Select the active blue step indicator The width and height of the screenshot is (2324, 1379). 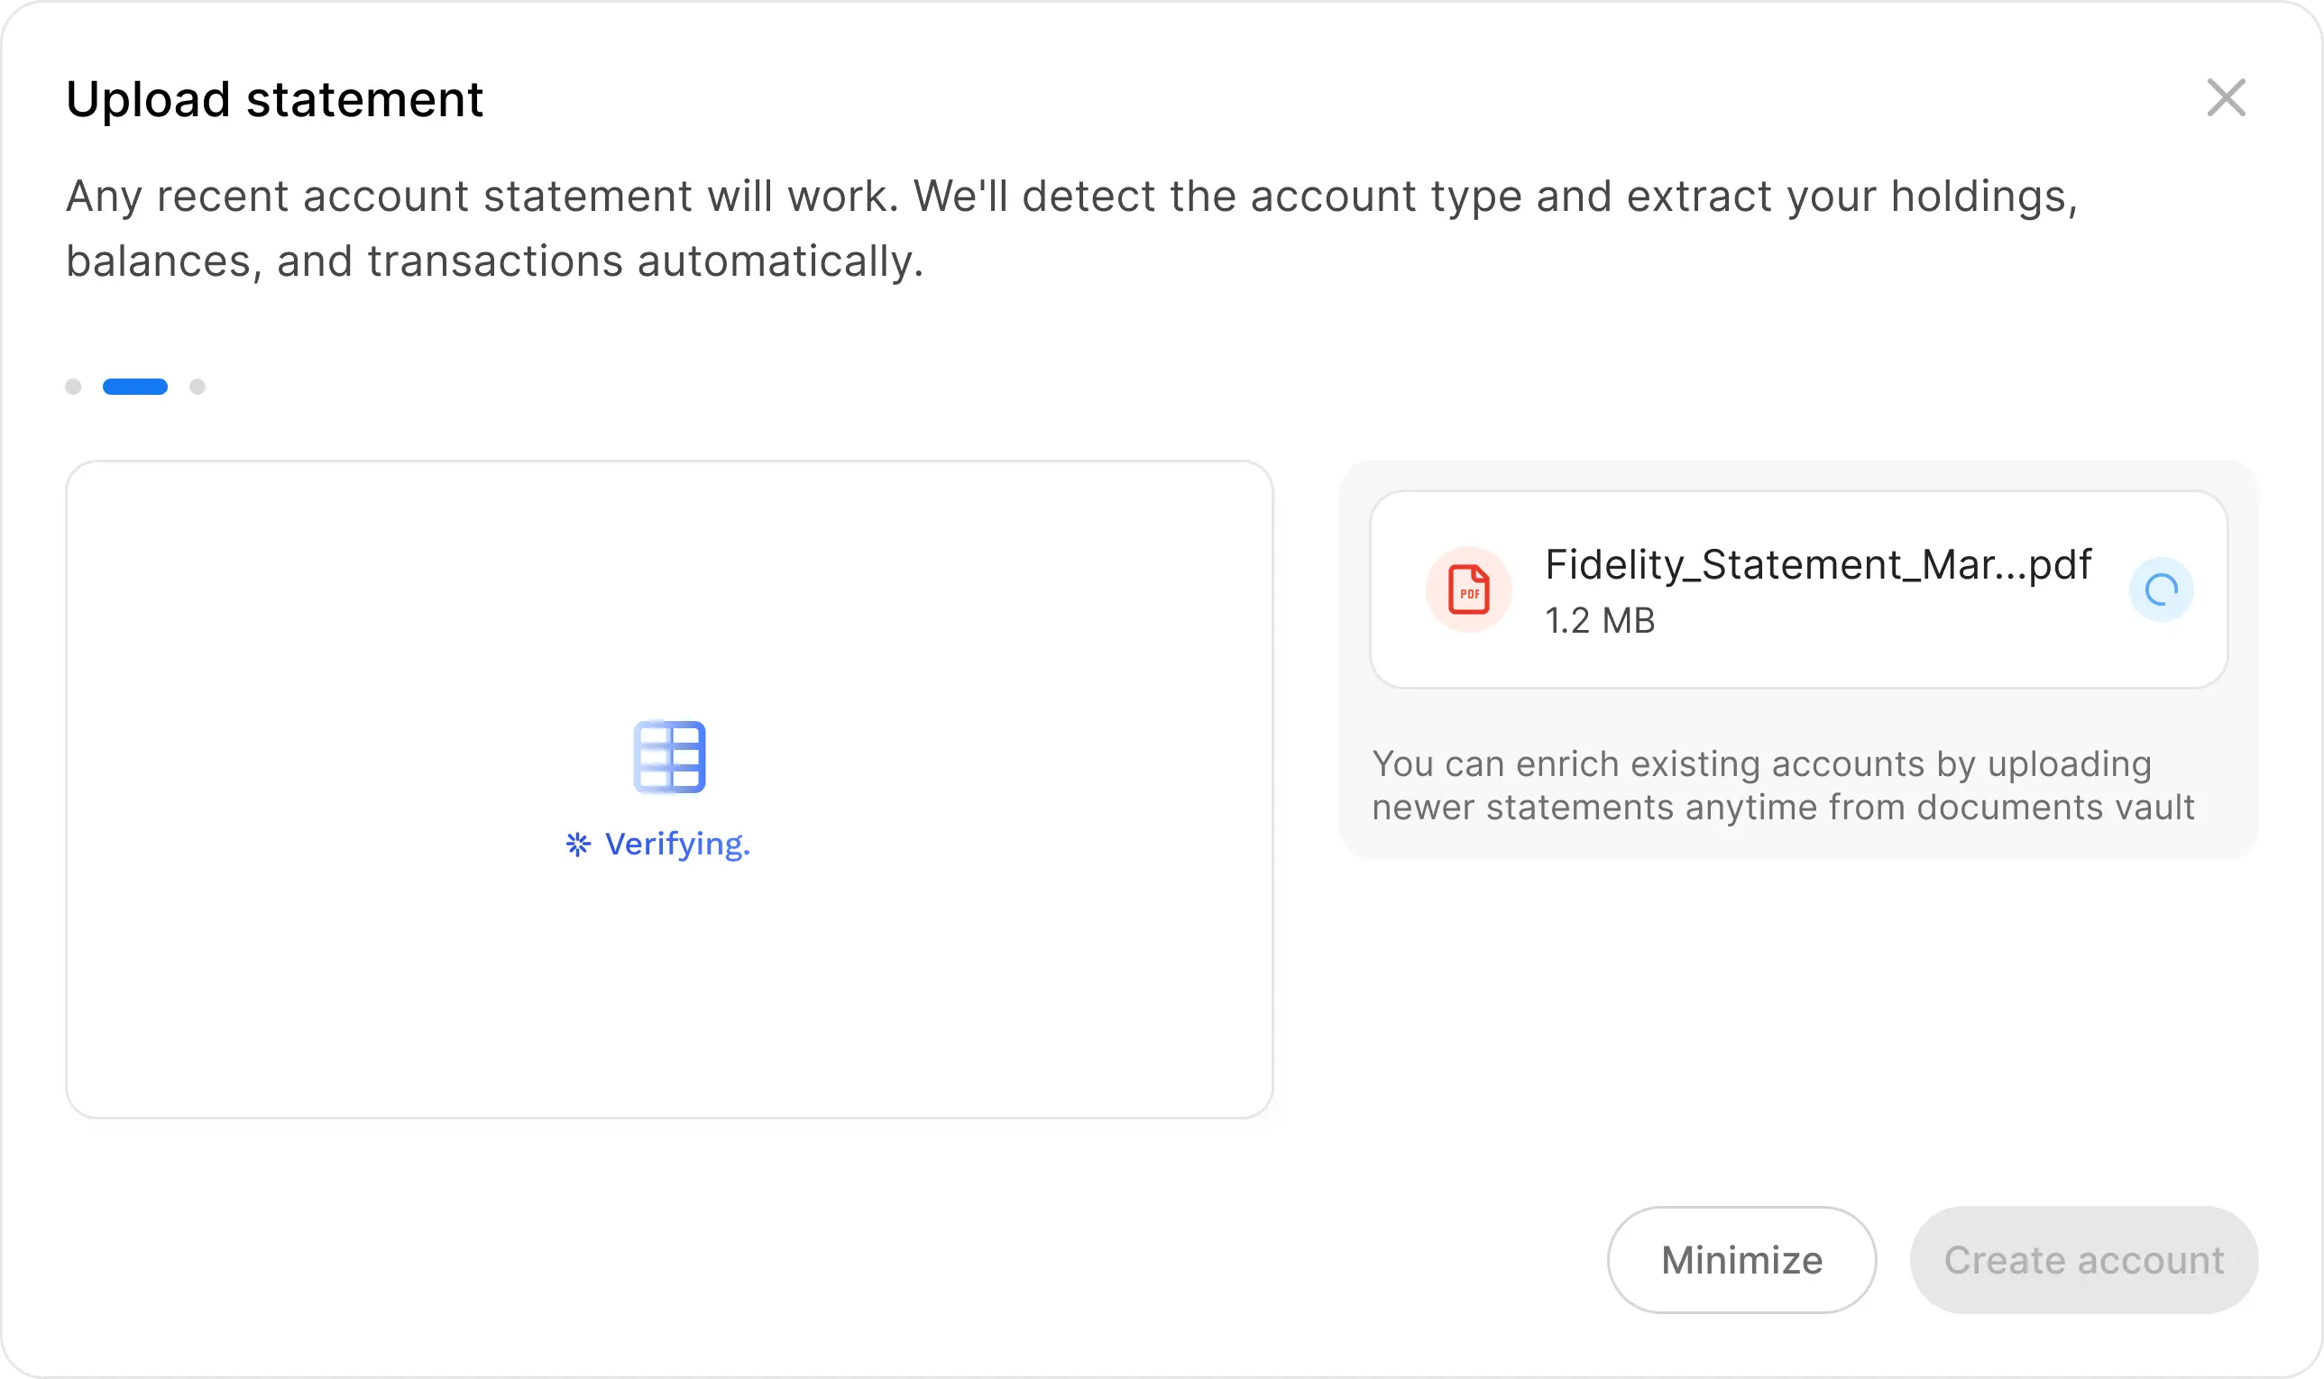click(x=134, y=387)
